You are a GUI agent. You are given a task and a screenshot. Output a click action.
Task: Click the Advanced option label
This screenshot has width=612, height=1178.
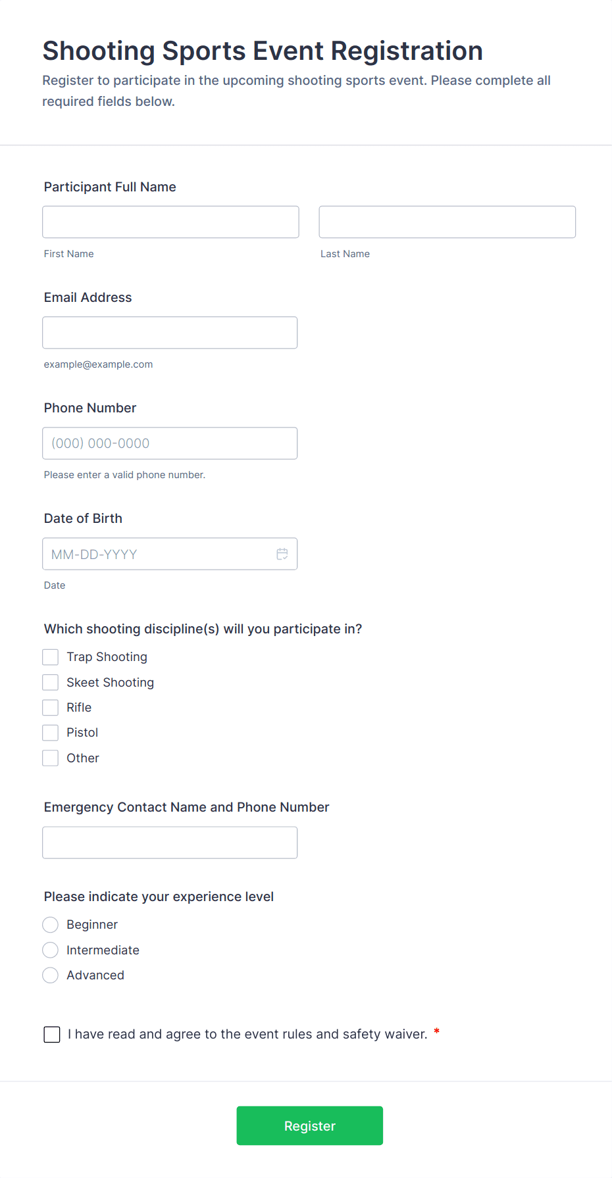pyautogui.click(x=95, y=975)
